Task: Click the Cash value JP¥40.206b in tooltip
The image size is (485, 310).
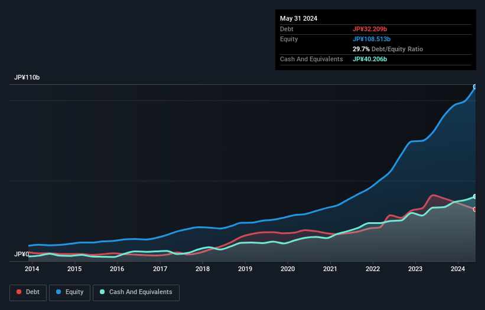Action: (x=370, y=59)
